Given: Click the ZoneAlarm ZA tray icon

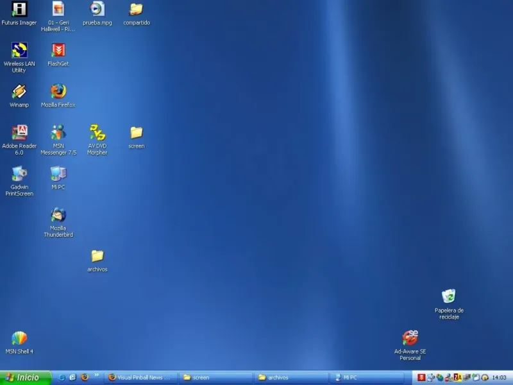Looking at the screenshot, I should 457,378.
